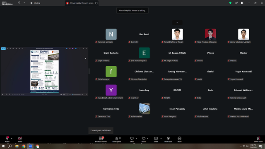
Task: Click Zarrar Maulidar Mardani's profile photo
Action: 243,34
